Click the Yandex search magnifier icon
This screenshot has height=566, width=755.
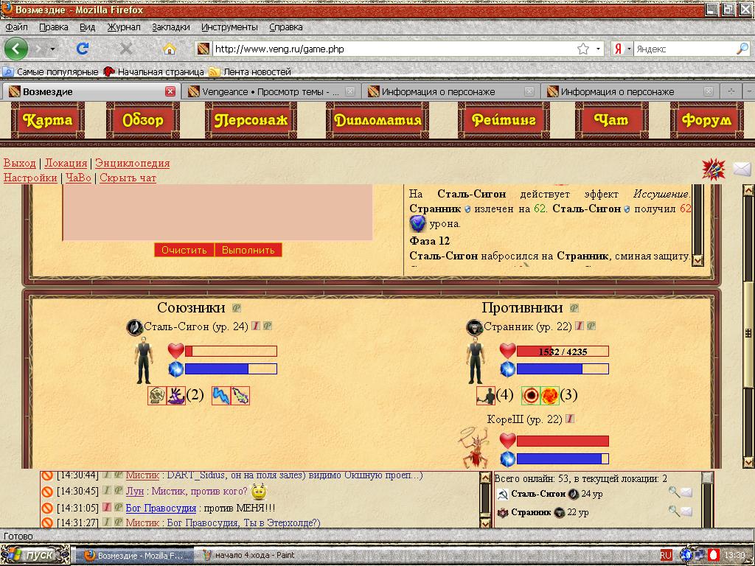[x=742, y=49]
